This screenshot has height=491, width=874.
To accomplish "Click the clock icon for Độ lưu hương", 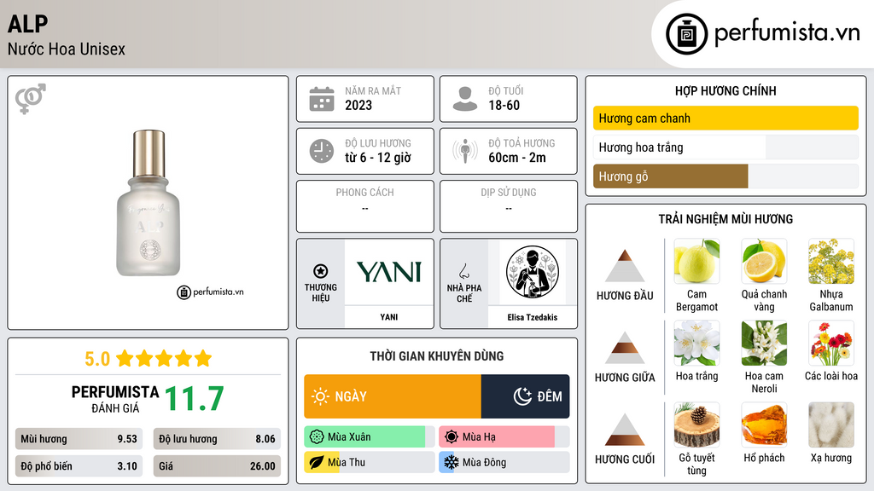I will 322,151.
